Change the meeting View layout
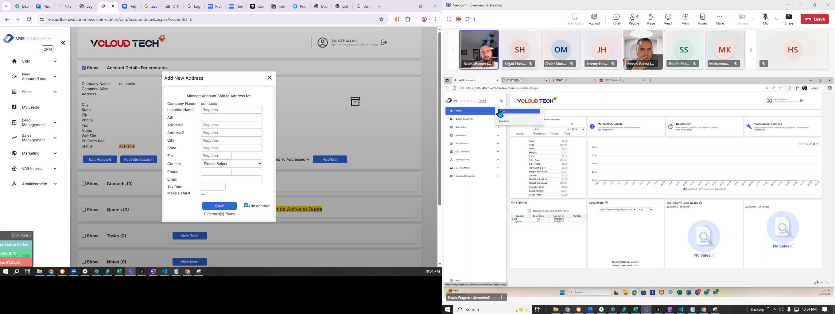This screenshot has height=314, width=835. click(x=685, y=19)
